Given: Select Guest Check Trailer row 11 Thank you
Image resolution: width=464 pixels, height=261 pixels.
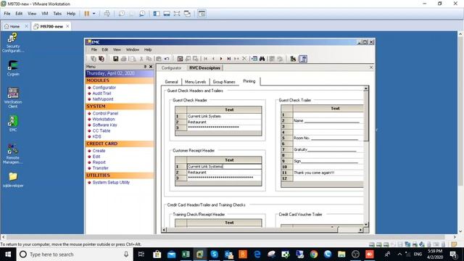Looking at the screenshot, I should coord(328,173).
